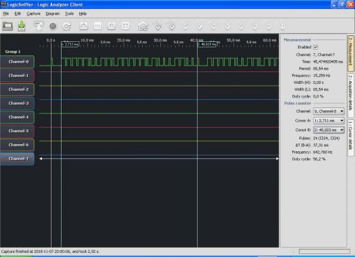This screenshot has height=257, width=355.
Task: Open the Diagram menu
Action: (52, 13)
